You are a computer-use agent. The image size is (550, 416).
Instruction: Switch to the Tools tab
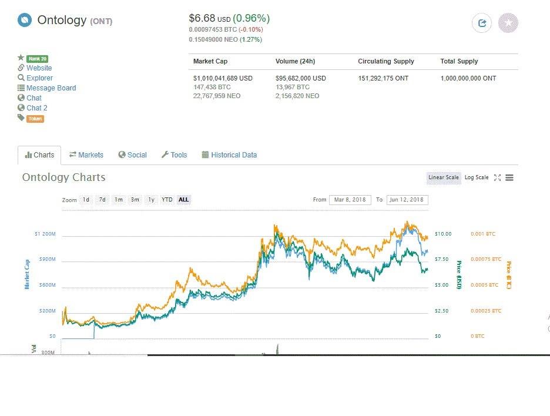[x=175, y=155]
